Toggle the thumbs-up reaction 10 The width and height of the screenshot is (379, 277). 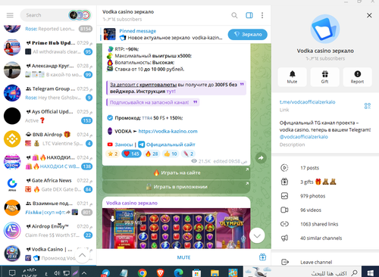[171, 154]
